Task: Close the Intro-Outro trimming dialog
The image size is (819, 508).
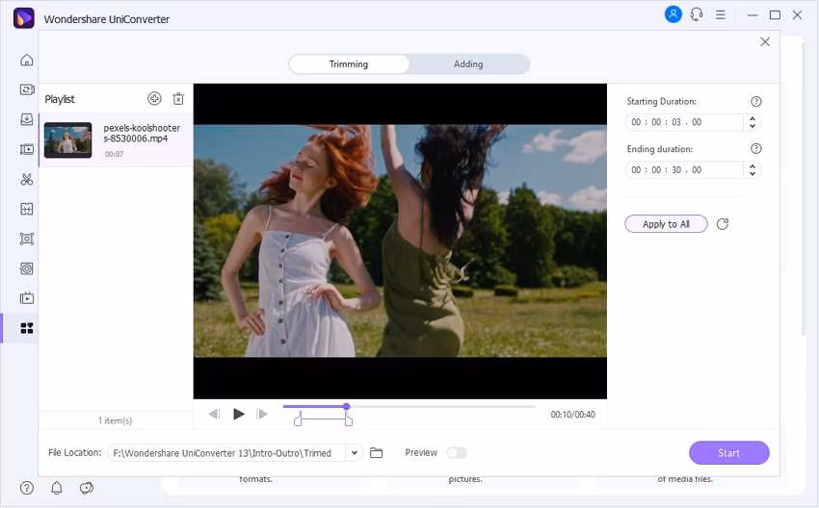Action: 765,41
